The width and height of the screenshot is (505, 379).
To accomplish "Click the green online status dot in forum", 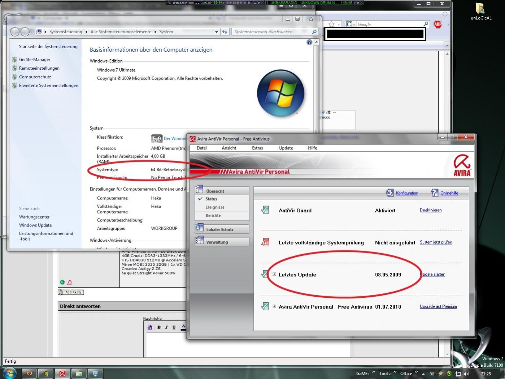I will [62, 282].
